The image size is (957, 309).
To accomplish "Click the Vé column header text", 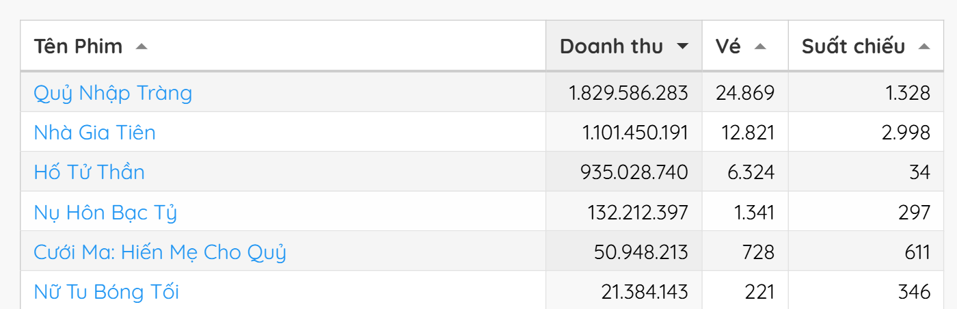I will (729, 46).
